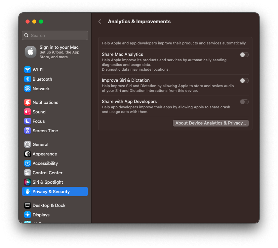
Task: Open Screen Time settings
Action: pyautogui.click(x=45, y=131)
